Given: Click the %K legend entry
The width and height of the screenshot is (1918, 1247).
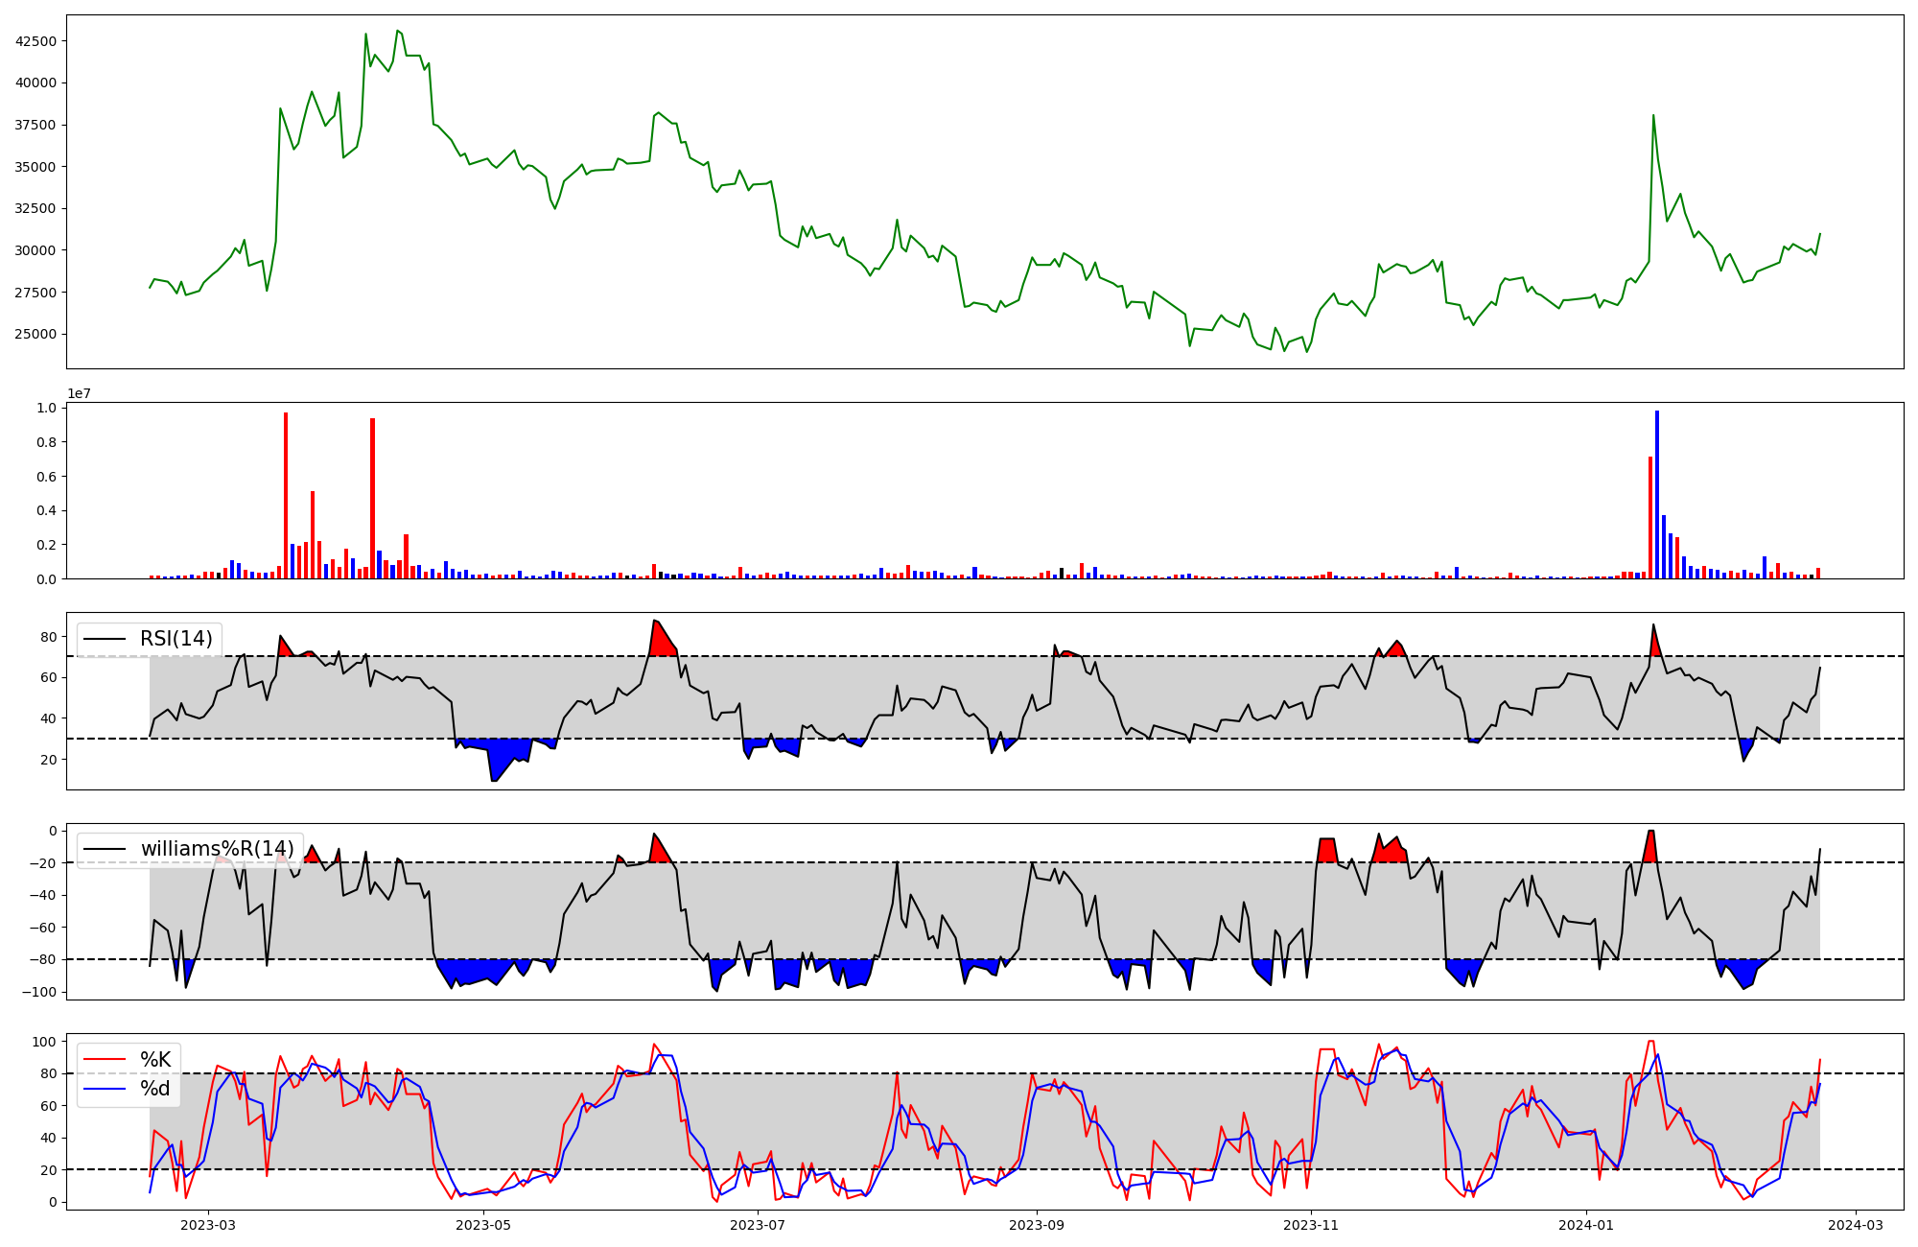Looking at the screenshot, I should pos(155,1060).
